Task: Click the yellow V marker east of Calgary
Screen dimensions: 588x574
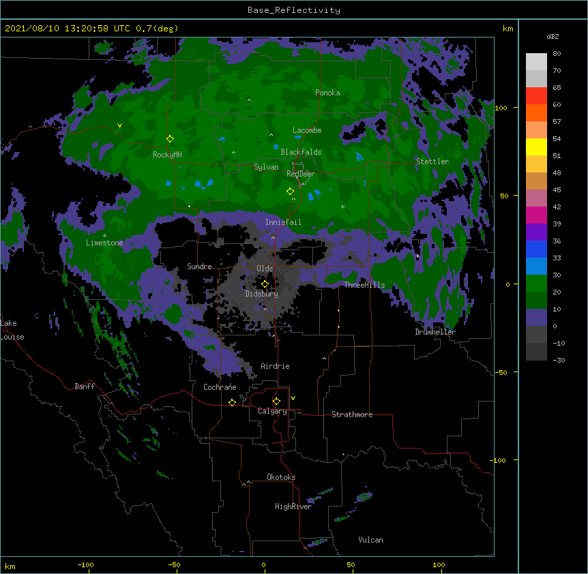Action: click(293, 398)
